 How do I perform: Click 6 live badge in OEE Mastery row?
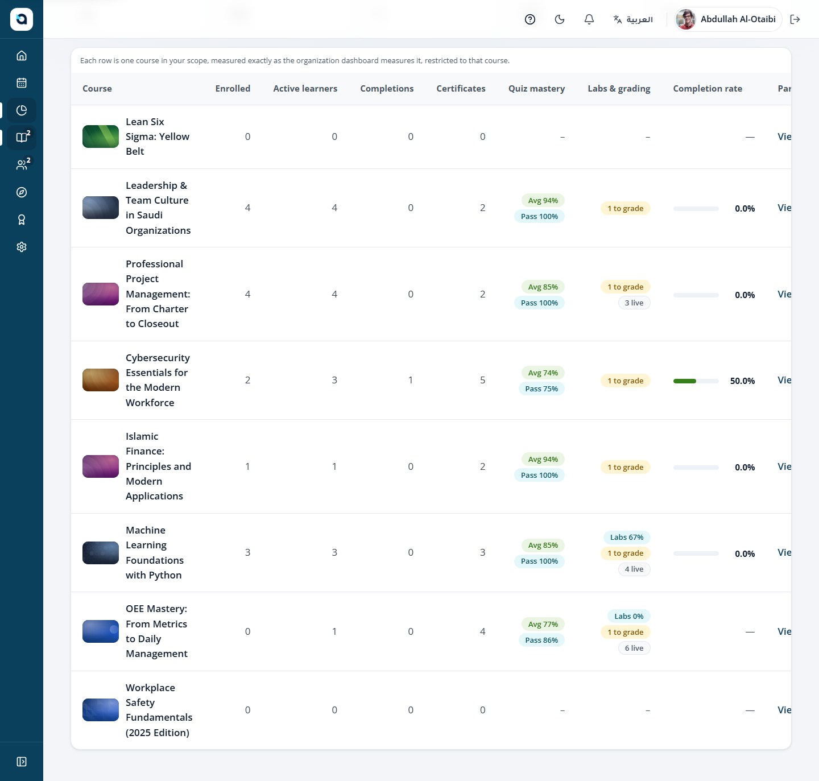pyautogui.click(x=634, y=648)
